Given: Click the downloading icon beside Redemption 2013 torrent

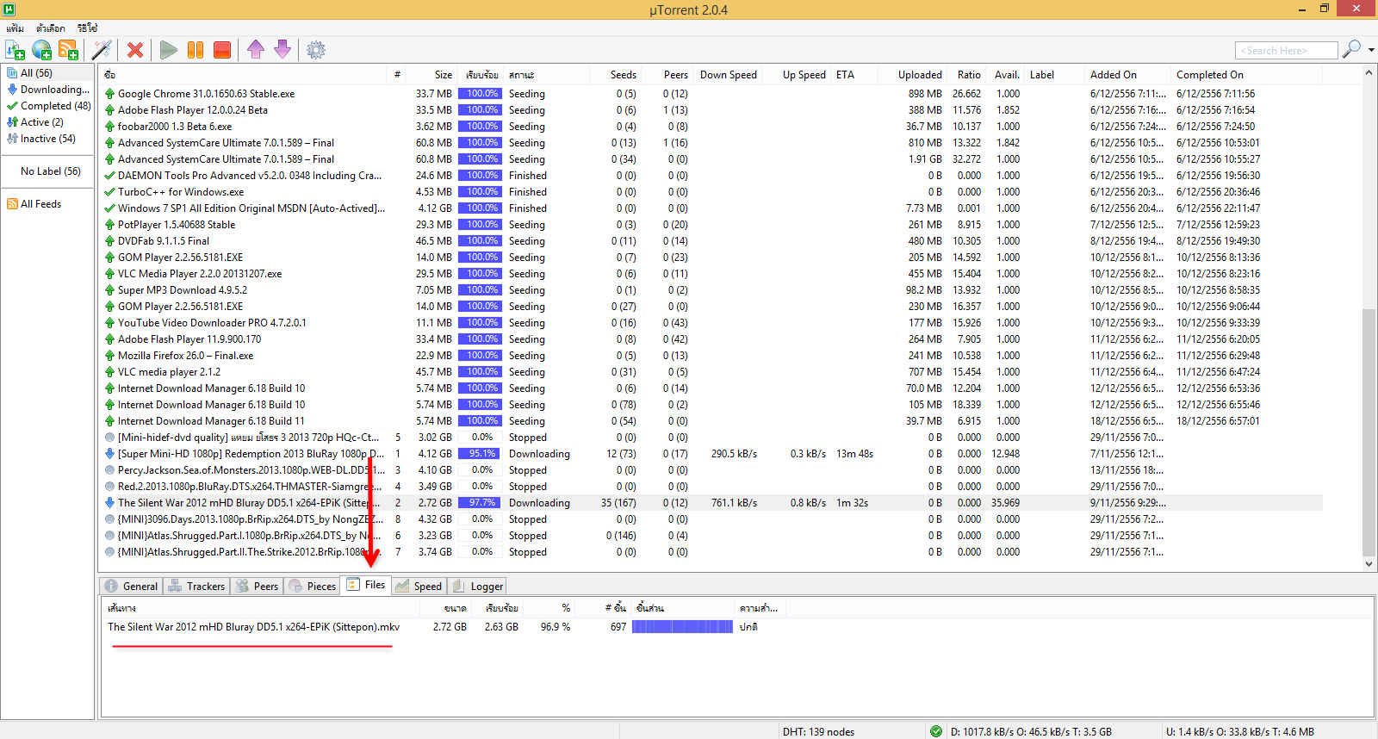Looking at the screenshot, I should coord(109,454).
